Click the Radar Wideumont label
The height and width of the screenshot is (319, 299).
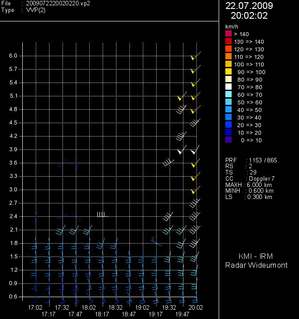[256, 265]
